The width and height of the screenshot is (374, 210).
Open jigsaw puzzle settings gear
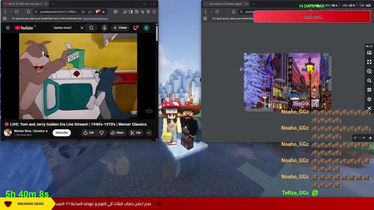pyautogui.click(x=369, y=99)
